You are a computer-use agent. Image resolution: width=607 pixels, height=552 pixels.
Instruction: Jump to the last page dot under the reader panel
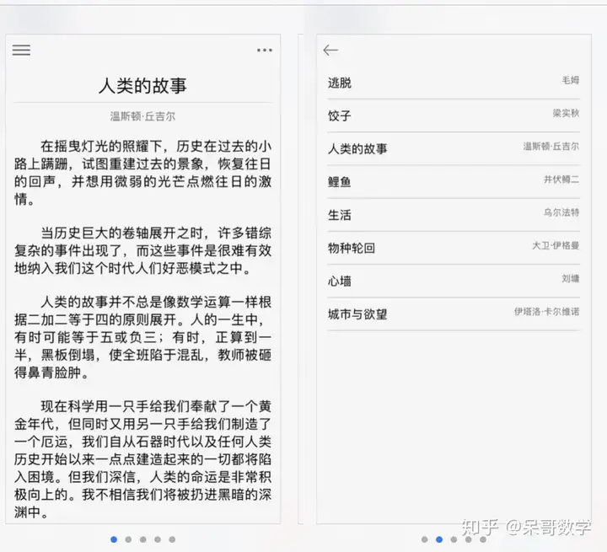172,539
